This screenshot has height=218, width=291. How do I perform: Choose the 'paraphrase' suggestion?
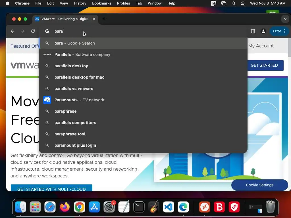pyautogui.click(x=143, y=111)
